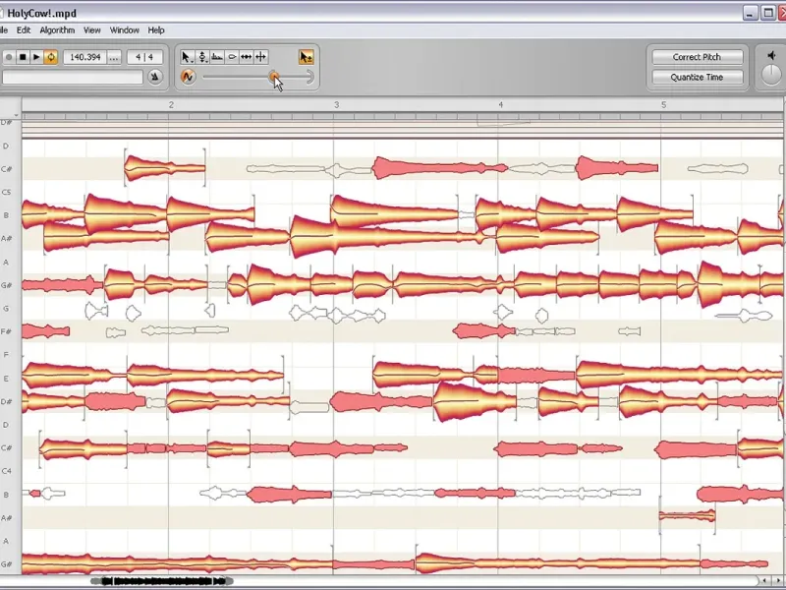Click the 'F#' pitch ruler label
The width and height of the screenshot is (786, 590).
click(x=6, y=331)
